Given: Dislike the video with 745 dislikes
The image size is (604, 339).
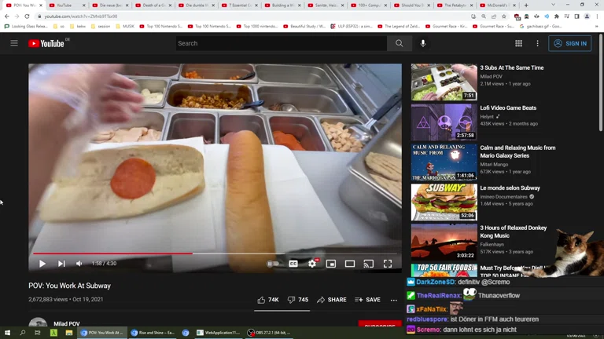Looking at the screenshot, I should (x=298, y=300).
